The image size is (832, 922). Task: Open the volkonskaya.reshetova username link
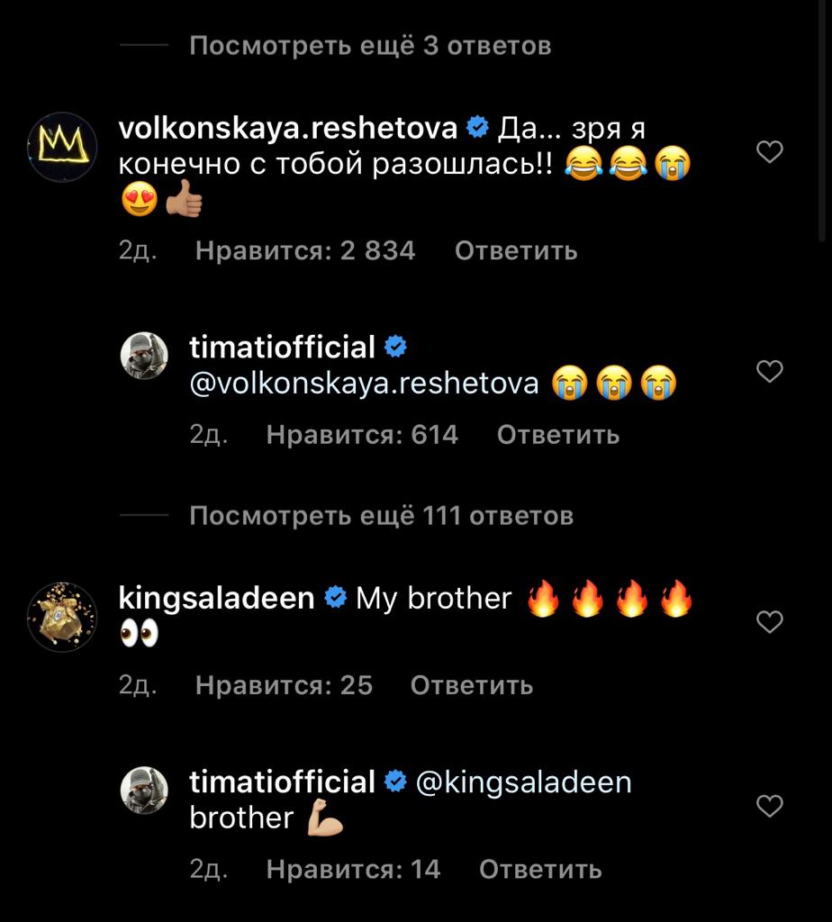click(288, 129)
